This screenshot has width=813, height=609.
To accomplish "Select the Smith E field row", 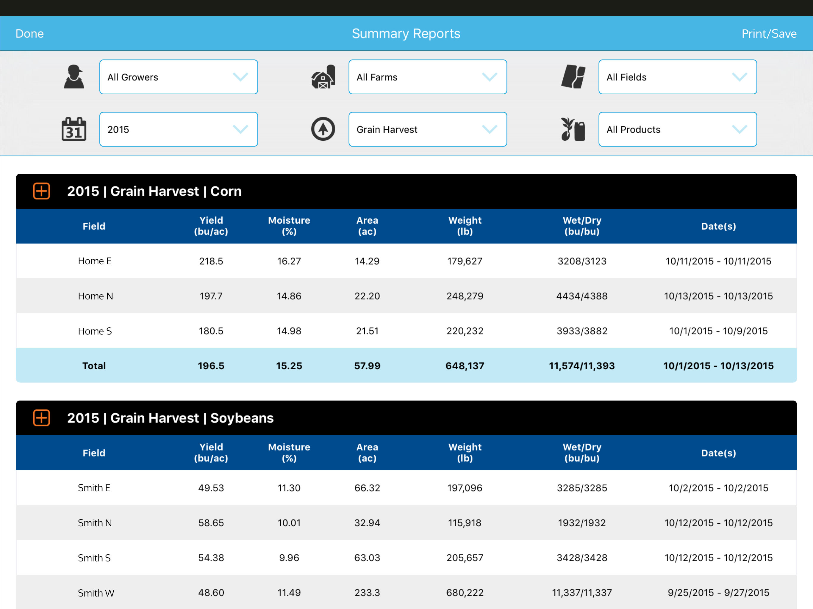I will pos(406,487).
